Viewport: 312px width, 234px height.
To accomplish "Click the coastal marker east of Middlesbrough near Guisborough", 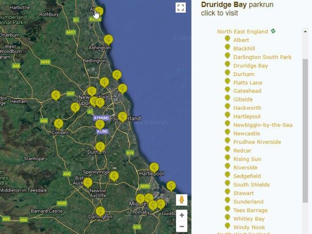I will coord(171,186).
